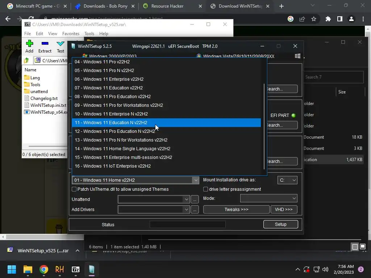The image size is (371, 278).
Task: Open 7-Zip from the taskbar
Action: [x=76, y=269]
